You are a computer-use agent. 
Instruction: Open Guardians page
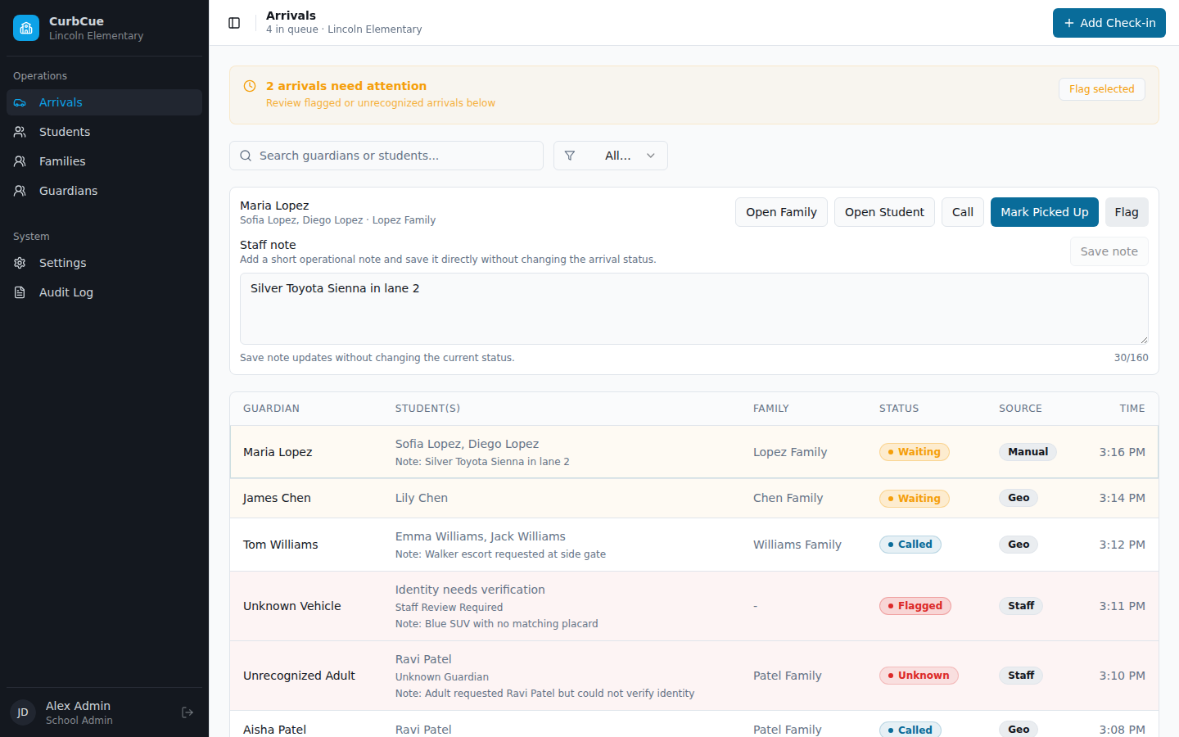(104, 191)
